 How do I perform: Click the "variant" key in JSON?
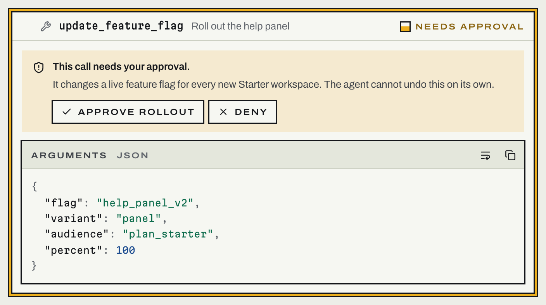pyautogui.click(x=74, y=218)
